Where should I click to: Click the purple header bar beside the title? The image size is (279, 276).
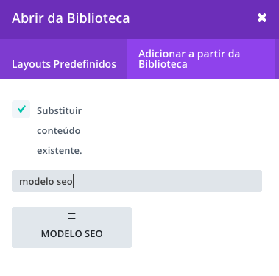[x=191, y=18]
